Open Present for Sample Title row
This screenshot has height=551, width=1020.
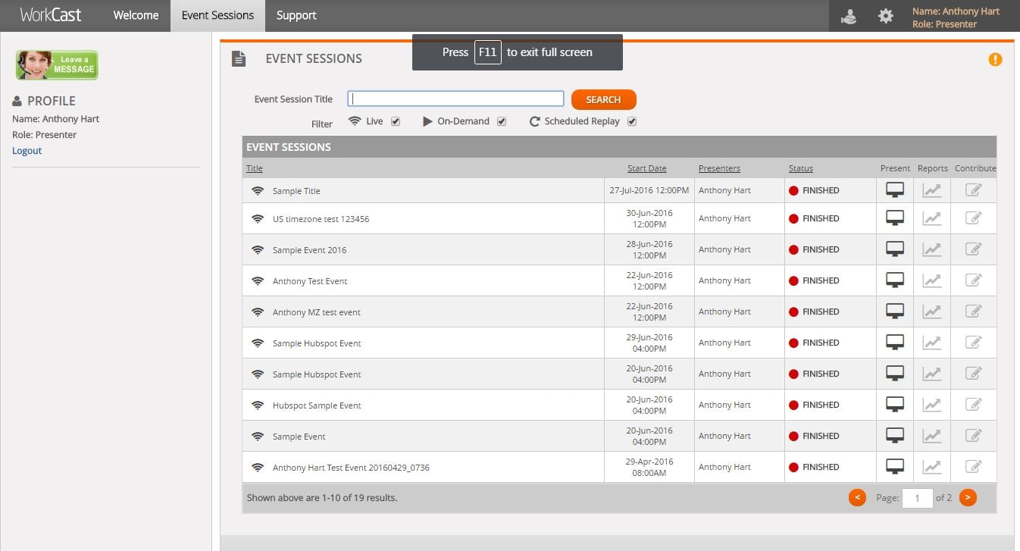pos(895,190)
